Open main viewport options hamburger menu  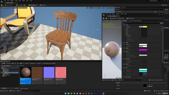[1, 8]
